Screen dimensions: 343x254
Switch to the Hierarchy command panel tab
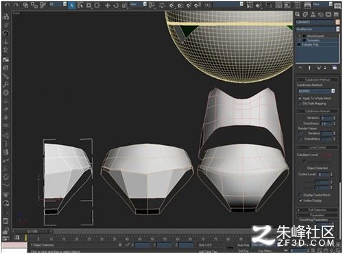(313, 14)
